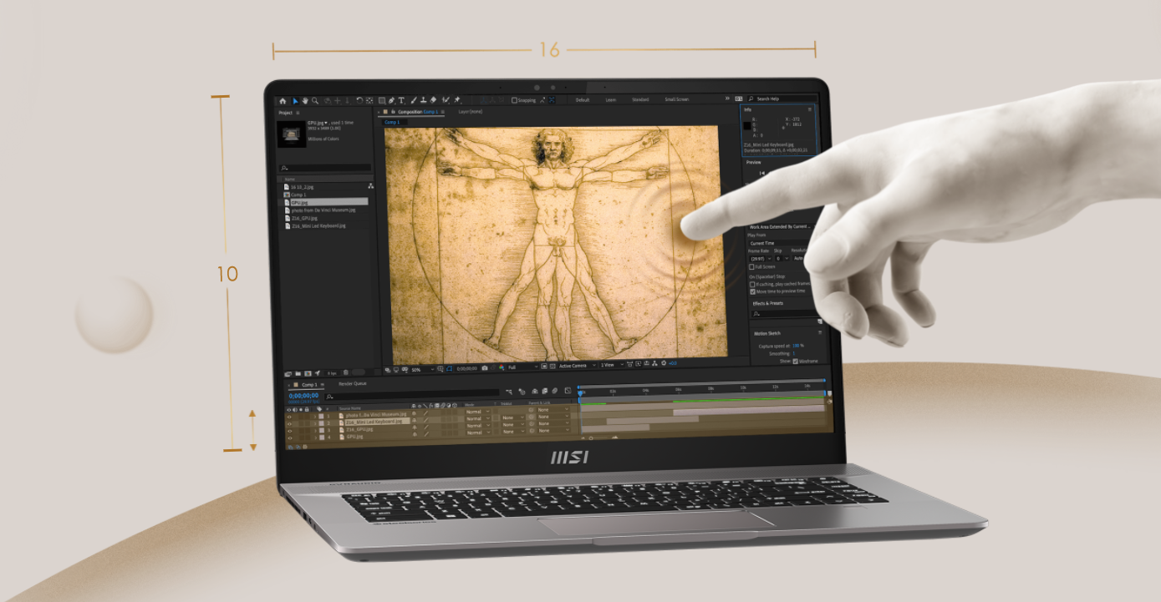Open the 1 View layout dropdown
1161x602 pixels.
[611, 365]
